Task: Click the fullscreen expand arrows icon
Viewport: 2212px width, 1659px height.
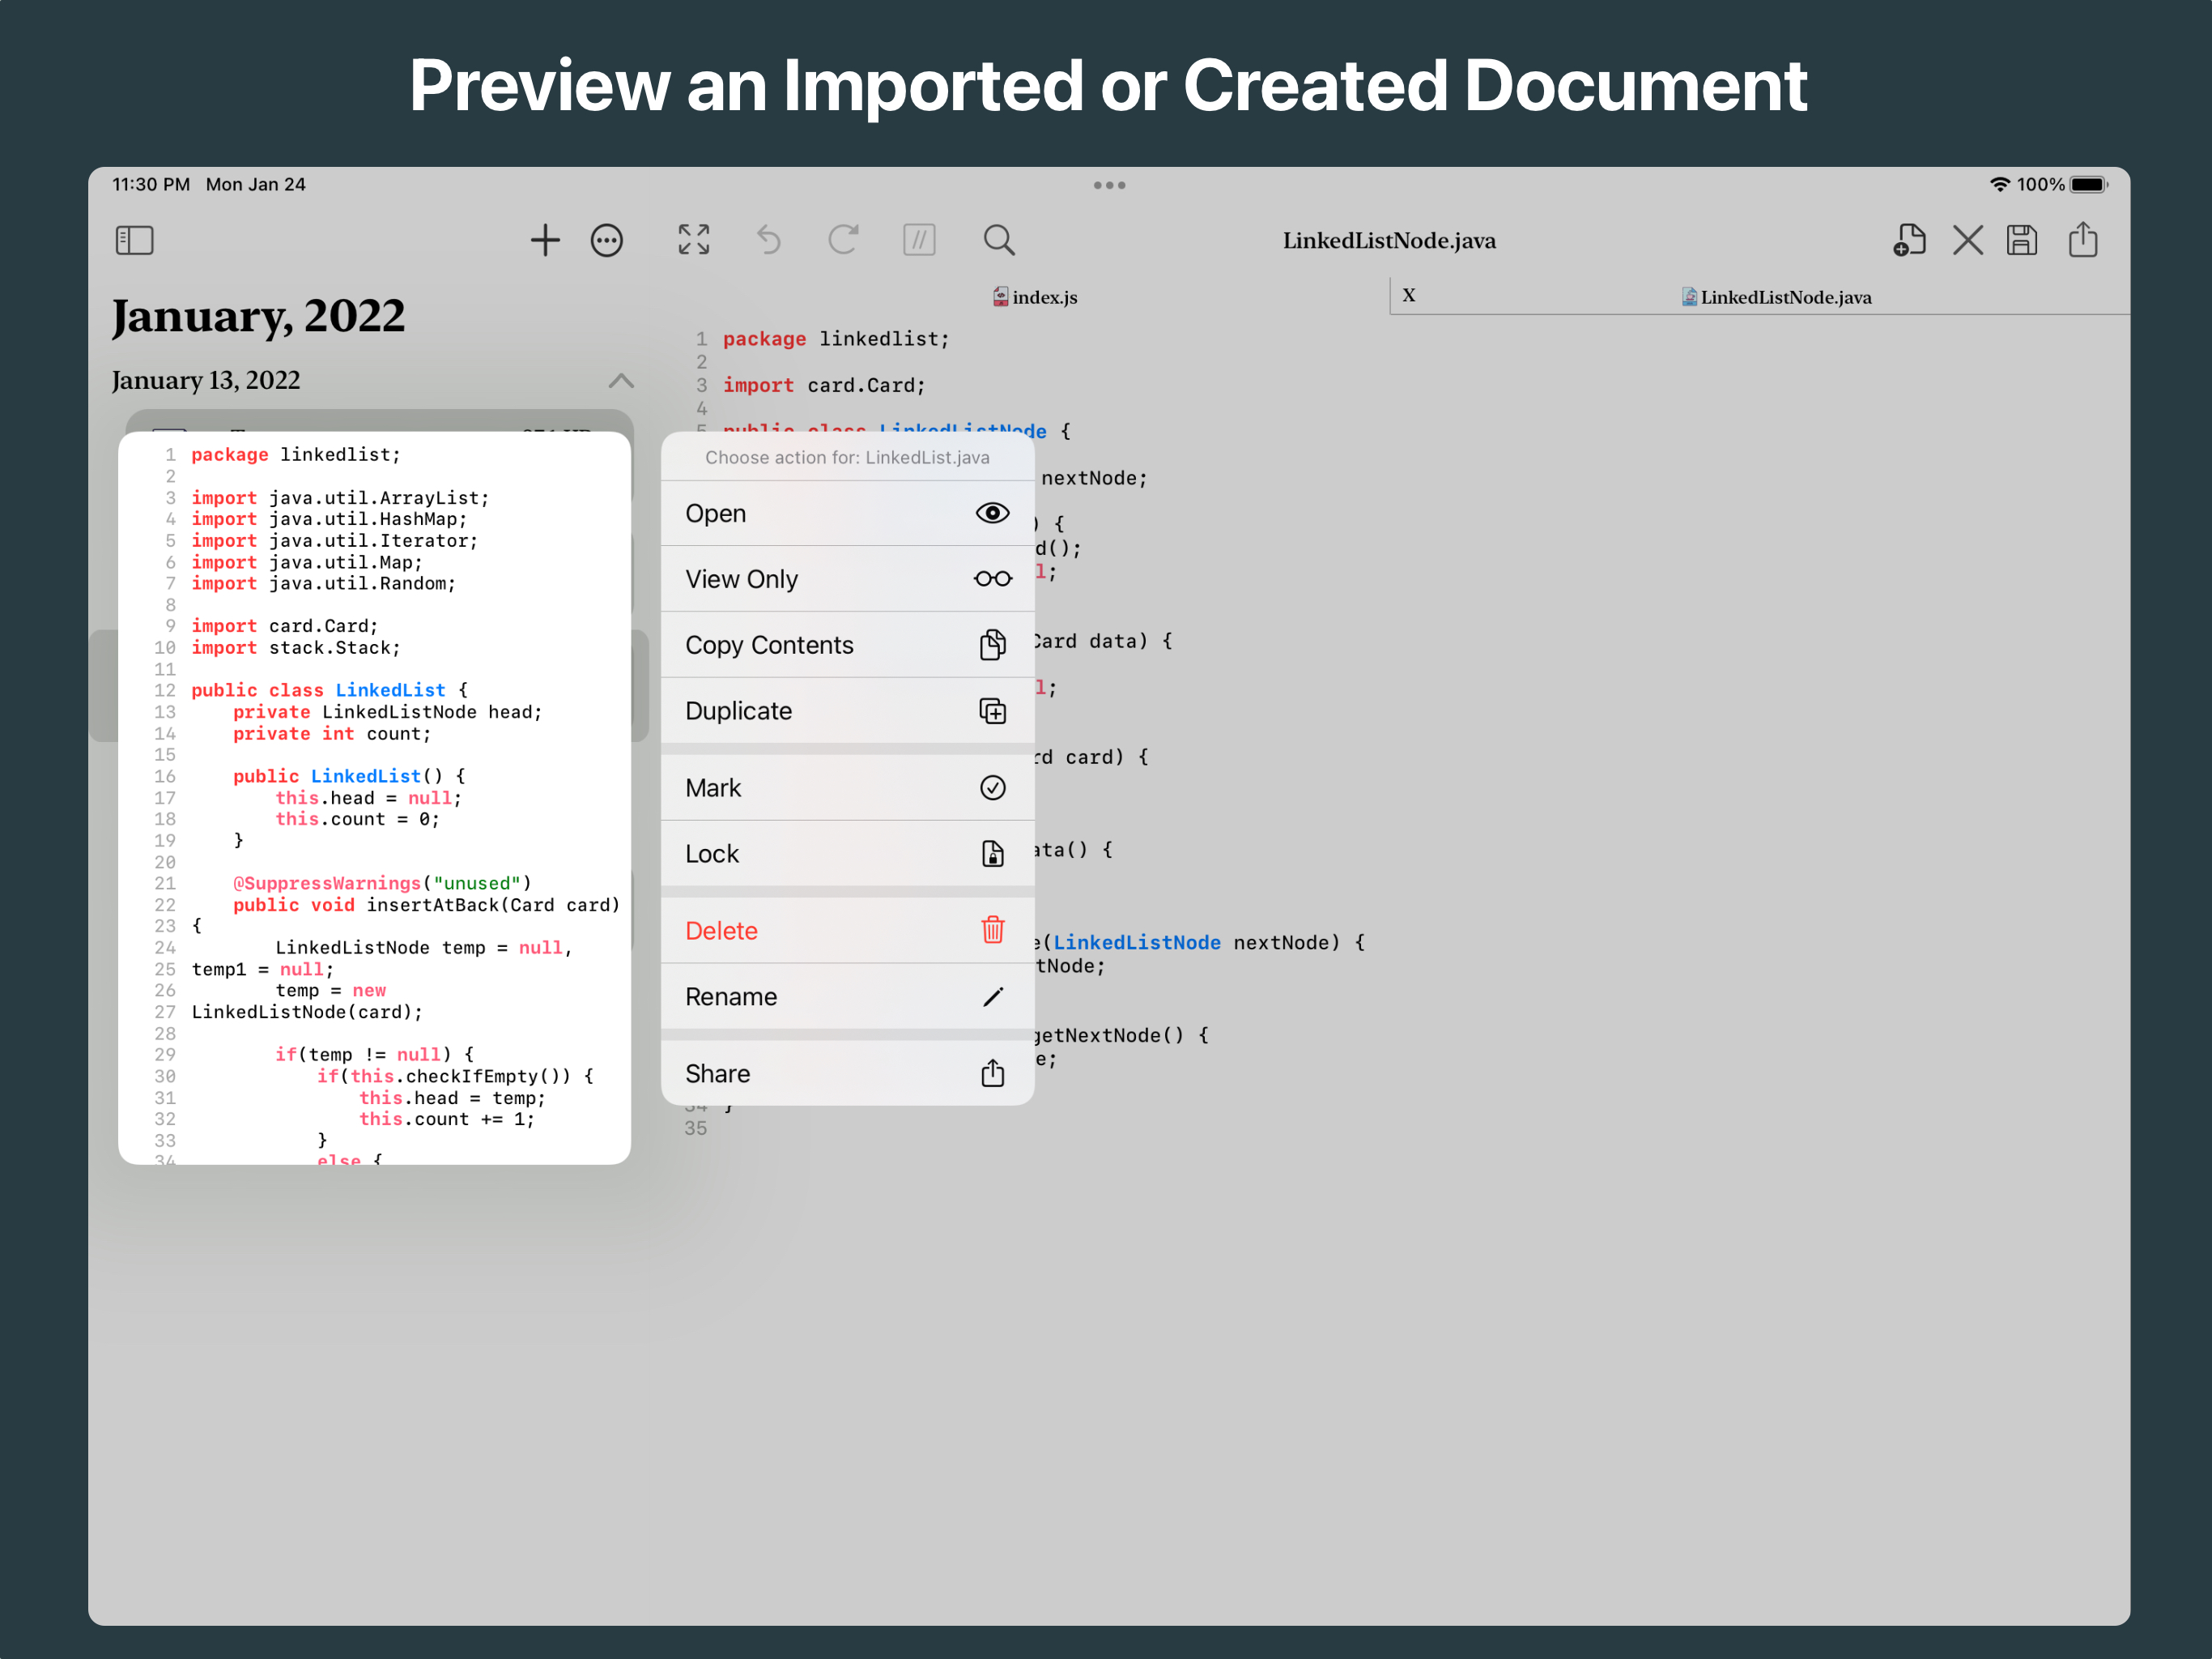Action: click(694, 240)
